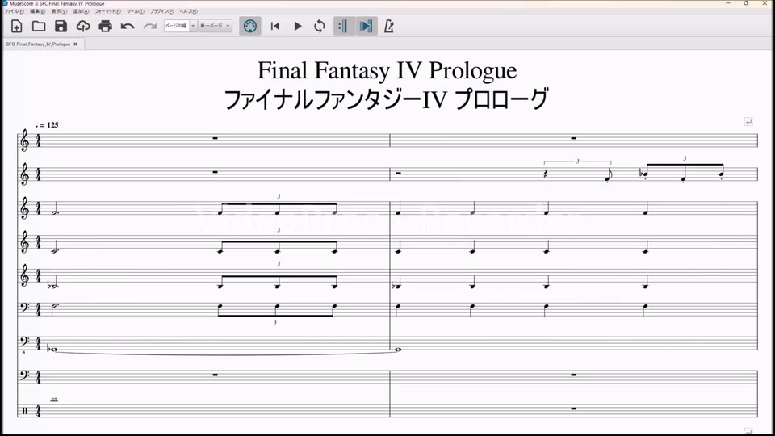The image size is (775, 436).
Task: Toggle loop playback
Action: tap(320, 26)
